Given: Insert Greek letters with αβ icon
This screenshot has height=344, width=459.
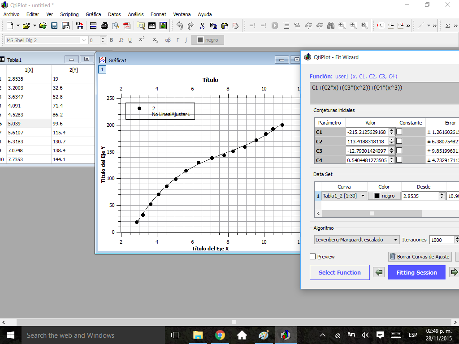Looking at the screenshot, I should click(x=168, y=40).
